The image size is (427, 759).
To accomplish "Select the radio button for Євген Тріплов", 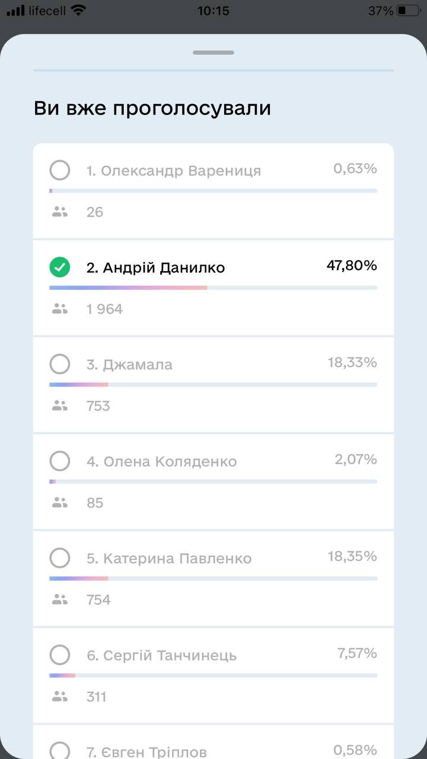I will click(60, 751).
